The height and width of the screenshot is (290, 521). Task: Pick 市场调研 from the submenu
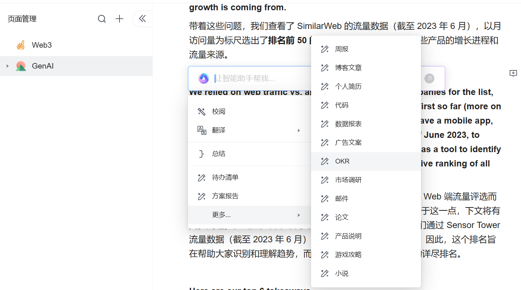tap(348, 180)
